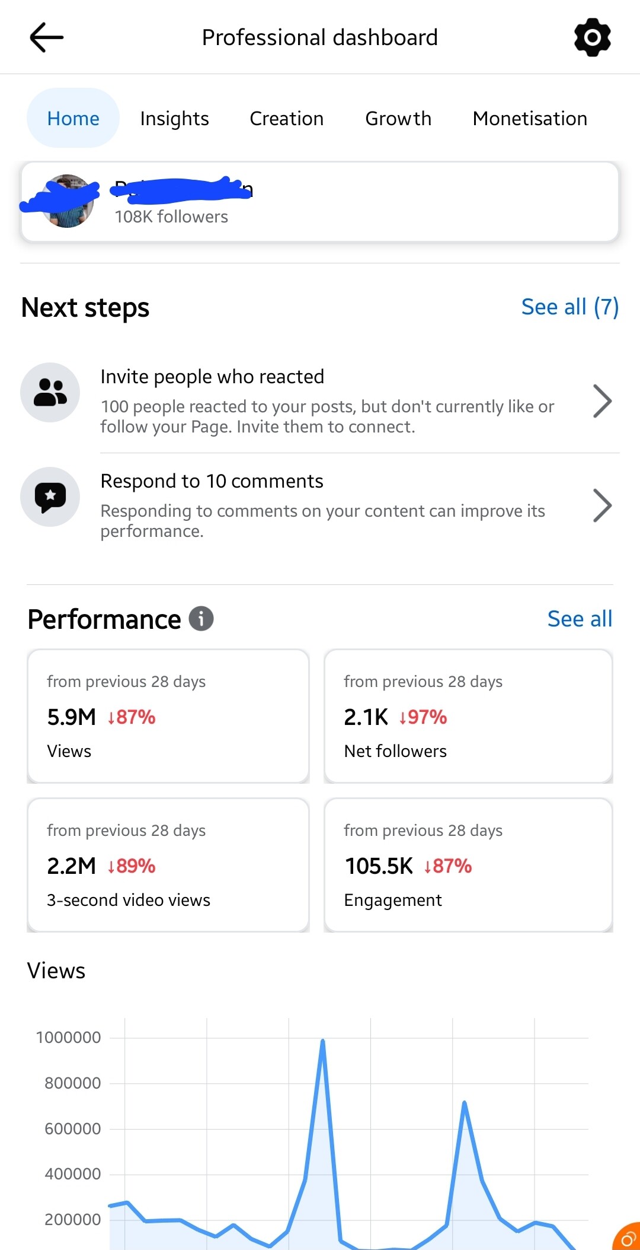Go to the Growth tab
Viewport: 640px width, 1250px height.
[398, 119]
